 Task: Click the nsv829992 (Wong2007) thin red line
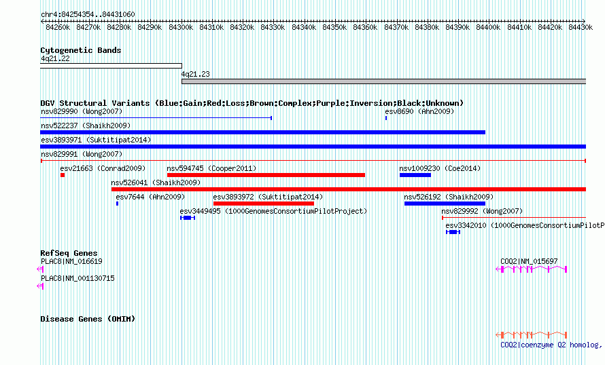pos(514,218)
